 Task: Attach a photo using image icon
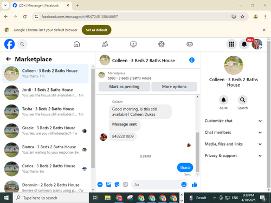(x=108, y=185)
